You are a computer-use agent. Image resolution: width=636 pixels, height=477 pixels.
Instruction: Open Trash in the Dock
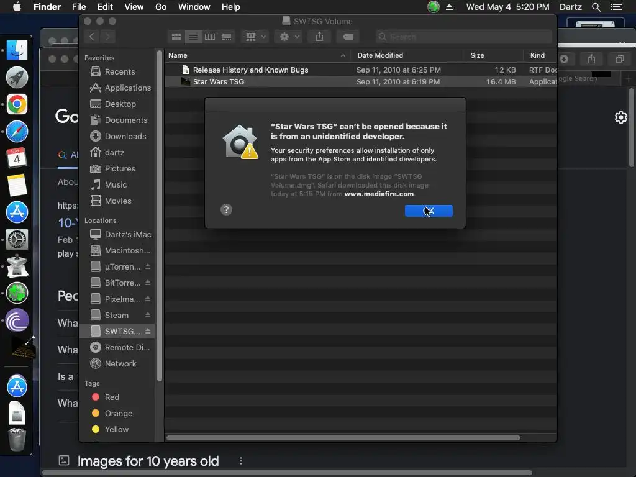(17, 440)
